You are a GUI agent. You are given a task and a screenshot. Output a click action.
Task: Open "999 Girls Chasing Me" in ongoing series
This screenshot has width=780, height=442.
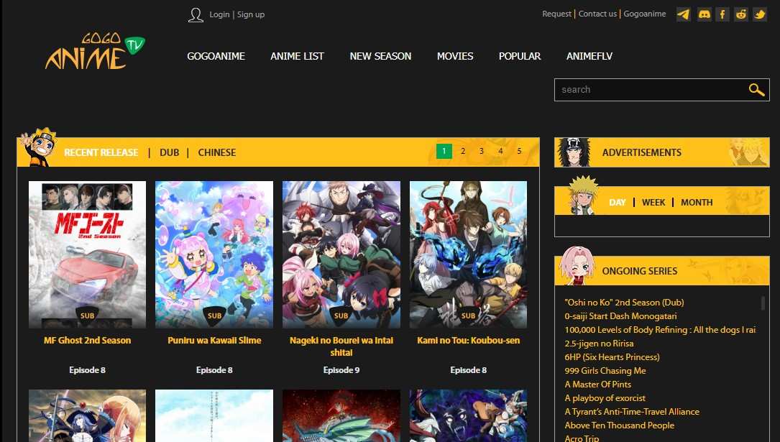tap(605, 371)
